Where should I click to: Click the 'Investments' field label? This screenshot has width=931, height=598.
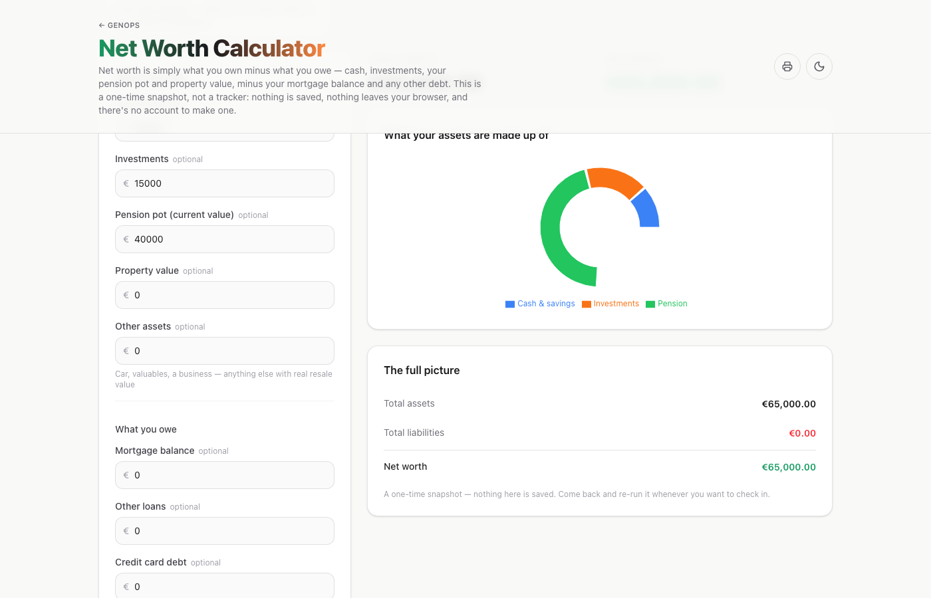142,159
